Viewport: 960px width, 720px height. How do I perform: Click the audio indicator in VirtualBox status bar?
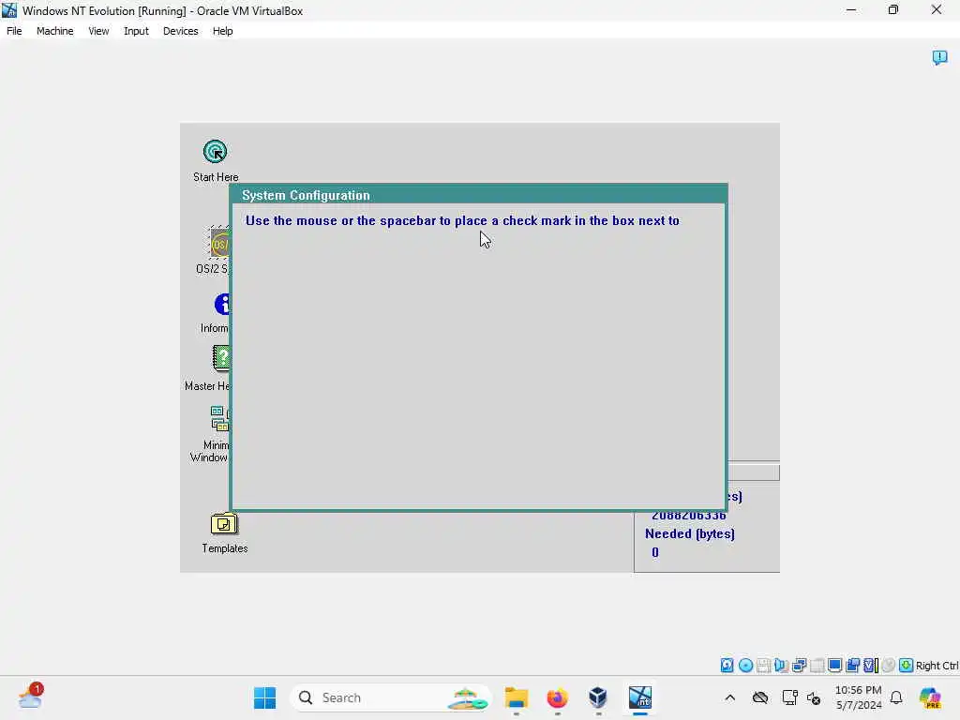(781, 666)
